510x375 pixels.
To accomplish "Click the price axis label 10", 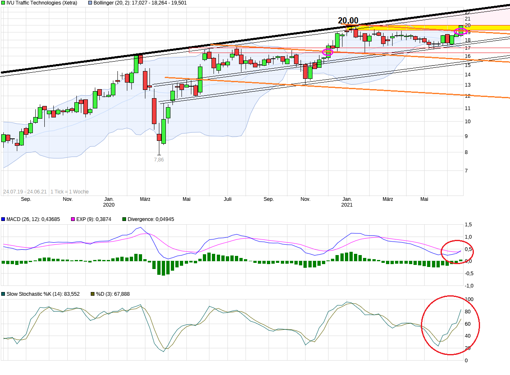I will [467, 122].
